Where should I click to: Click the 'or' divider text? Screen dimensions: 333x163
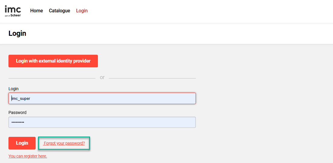102,78
